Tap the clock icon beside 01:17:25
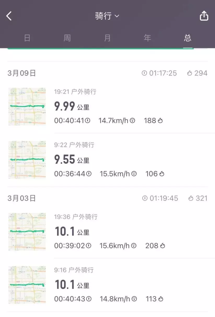This screenshot has width=215, height=317. pos(144,73)
